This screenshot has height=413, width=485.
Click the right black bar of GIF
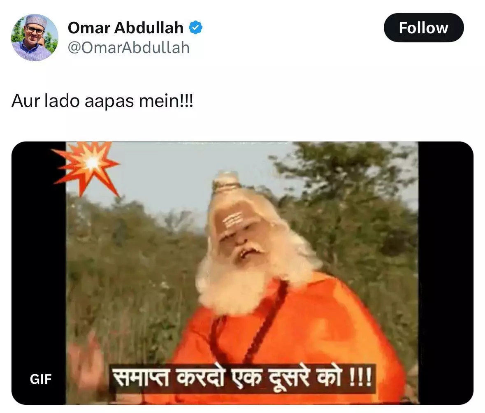coord(446,273)
